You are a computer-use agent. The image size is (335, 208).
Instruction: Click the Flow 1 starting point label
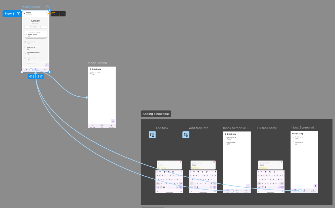click(x=9, y=14)
